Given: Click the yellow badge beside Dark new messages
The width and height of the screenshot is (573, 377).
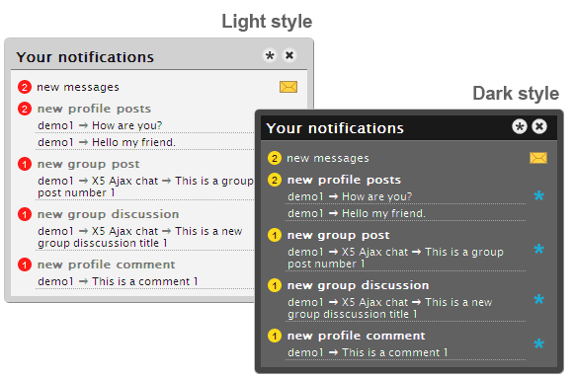Looking at the screenshot, I should (x=275, y=158).
